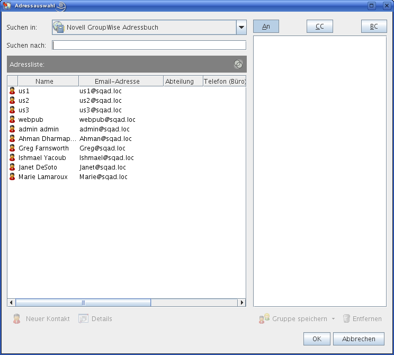
Task: Click the scrollbar right arrow
Action: [x=241, y=303]
